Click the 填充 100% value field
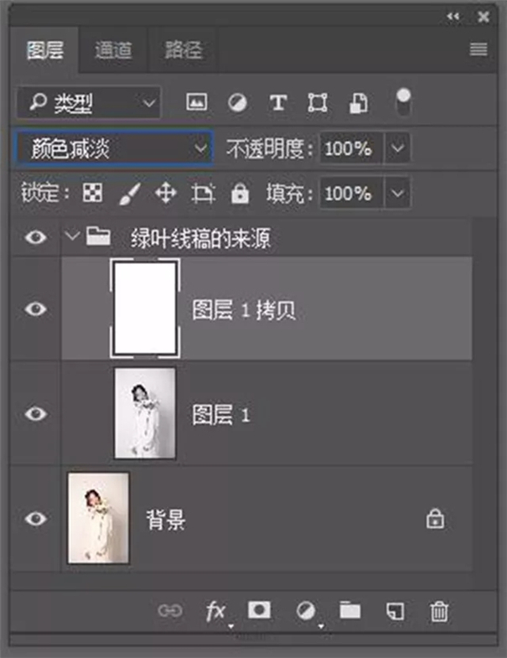The image size is (507, 658). [x=351, y=194]
